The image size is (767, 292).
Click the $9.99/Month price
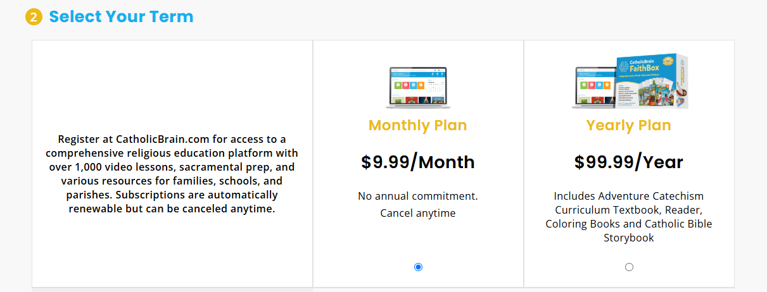pyautogui.click(x=417, y=162)
